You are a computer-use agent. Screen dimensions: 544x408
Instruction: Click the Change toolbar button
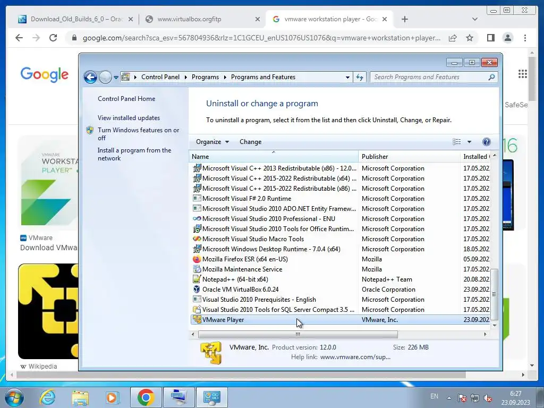pos(251,141)
